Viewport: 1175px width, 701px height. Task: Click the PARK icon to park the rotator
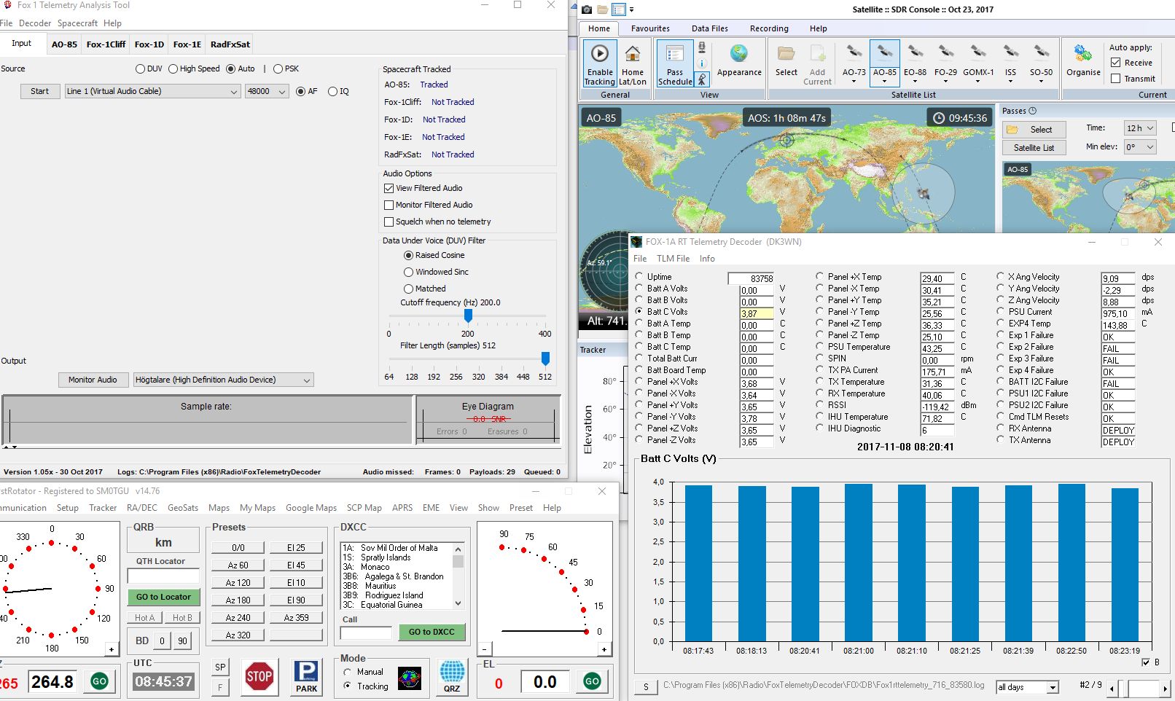306,676
